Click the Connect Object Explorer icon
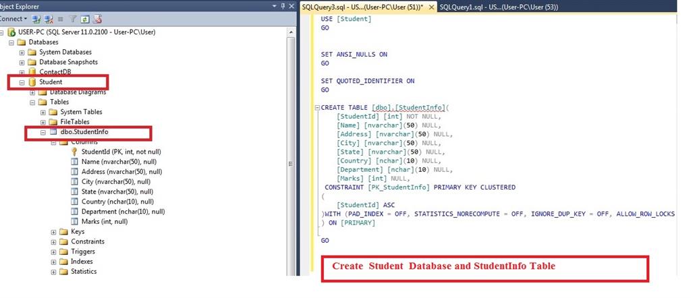691x298 pixels. (36, 19)
